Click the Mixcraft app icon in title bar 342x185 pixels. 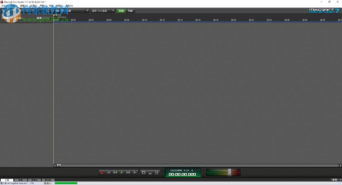pyautogui.click(x=2, y=2)
